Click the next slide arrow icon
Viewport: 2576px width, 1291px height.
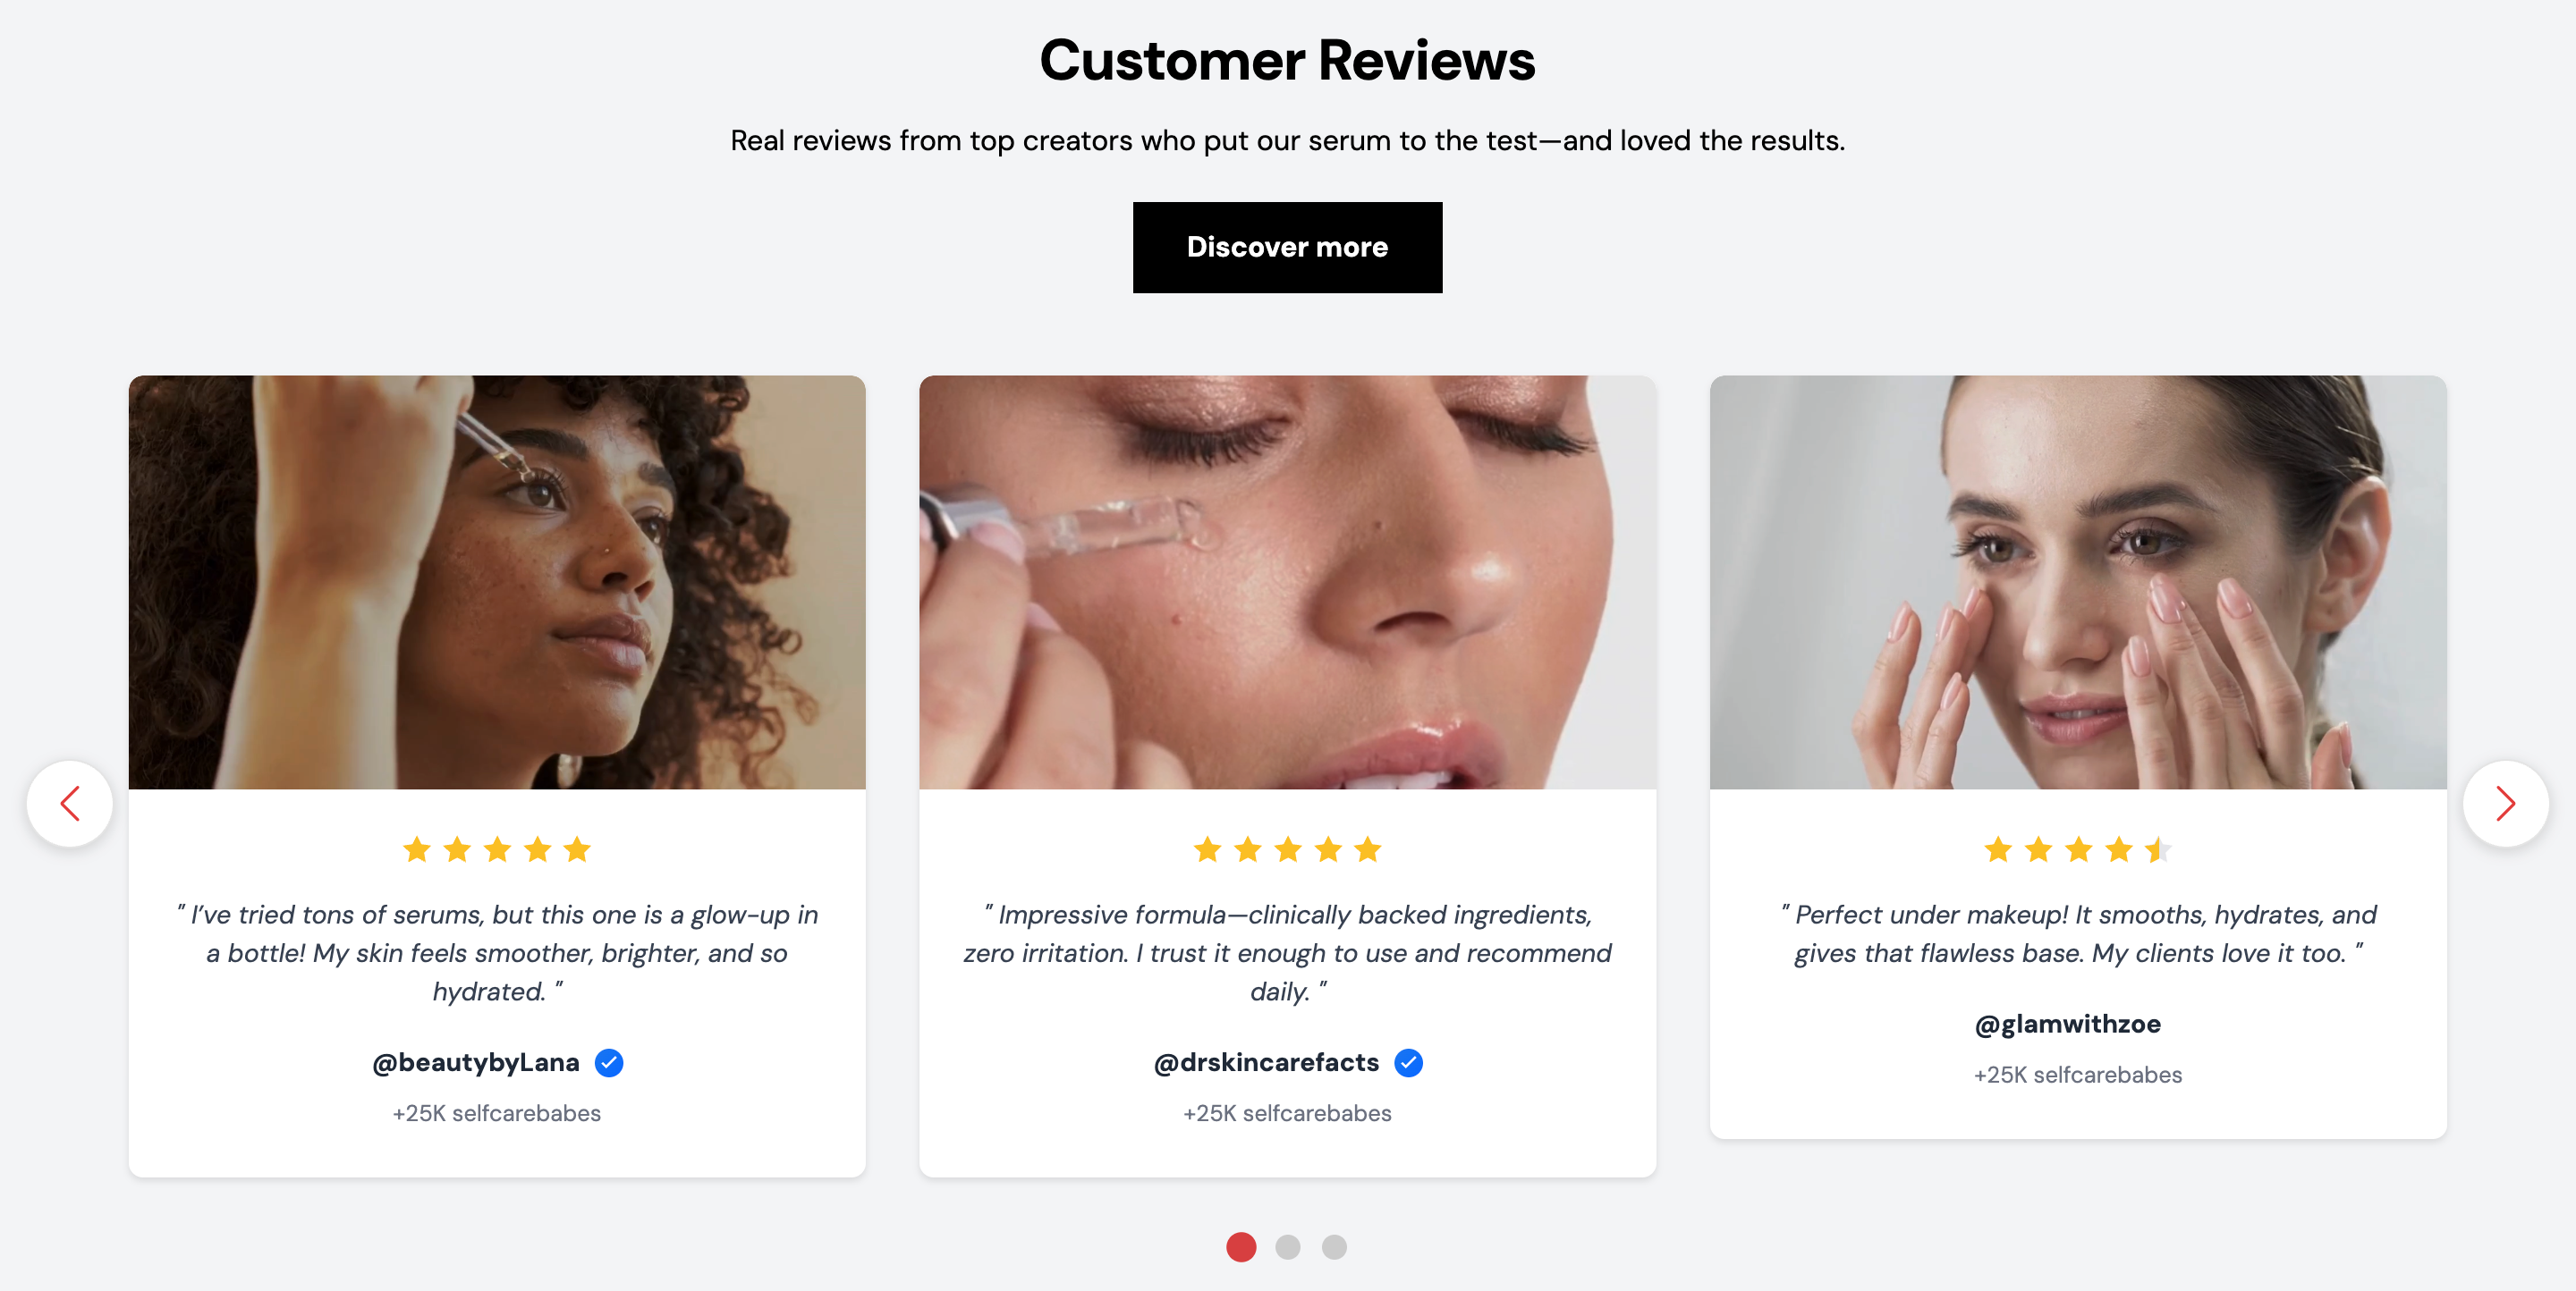click(x=2505, y=804)
